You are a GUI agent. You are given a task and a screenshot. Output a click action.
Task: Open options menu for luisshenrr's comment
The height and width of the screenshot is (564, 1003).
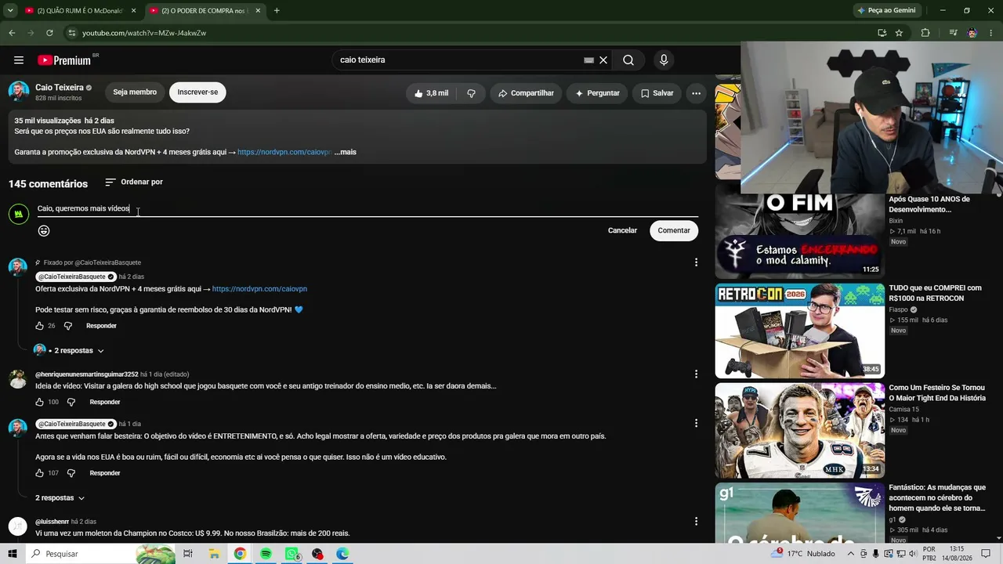pyautogui.click(x=696, y=521)
